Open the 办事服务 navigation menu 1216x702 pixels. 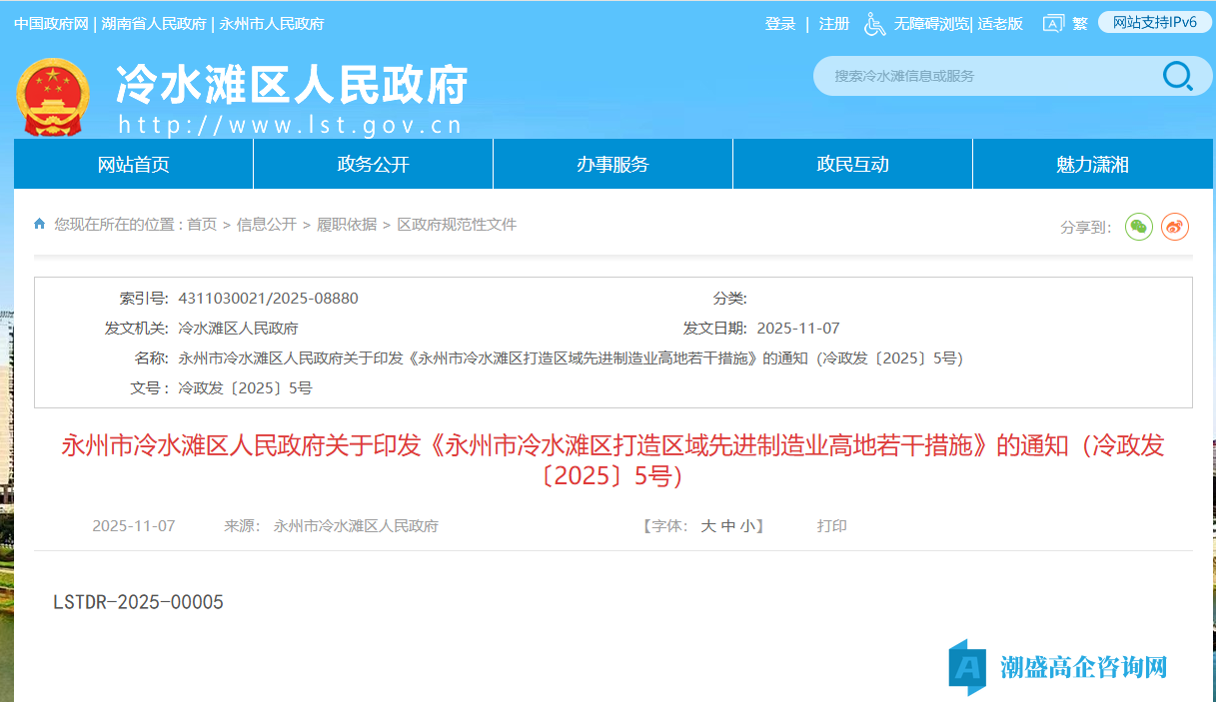612,164
